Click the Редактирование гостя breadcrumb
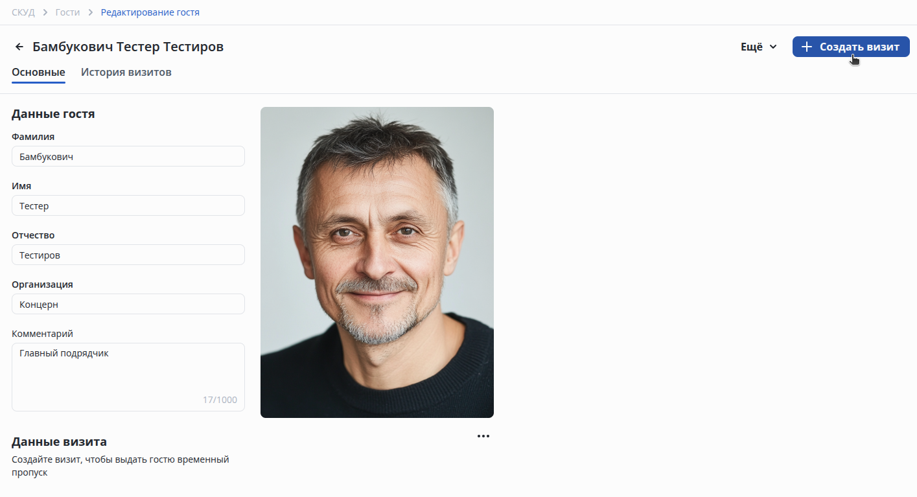Screen dimensions: 917x497 [x=150, y=12]
